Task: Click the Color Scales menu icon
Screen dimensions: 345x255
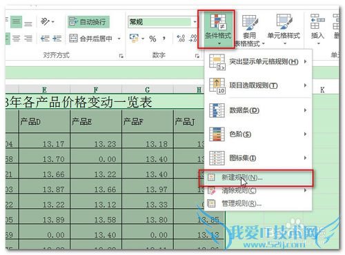Action: coord(217,134)
